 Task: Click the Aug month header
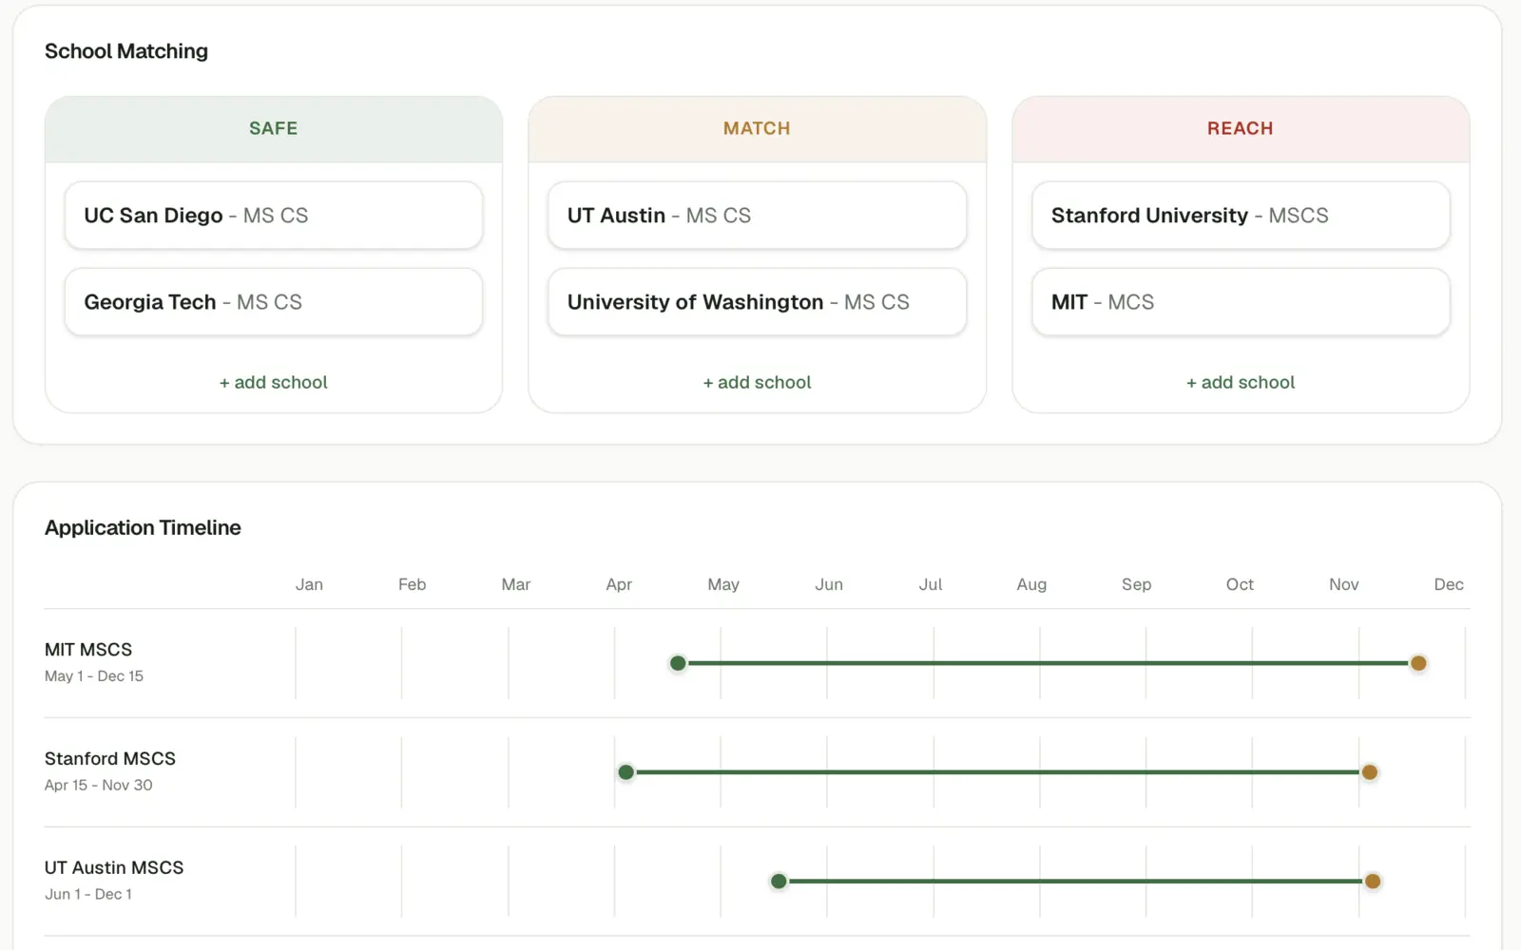pyautogui.click(x=1031, y=584)
